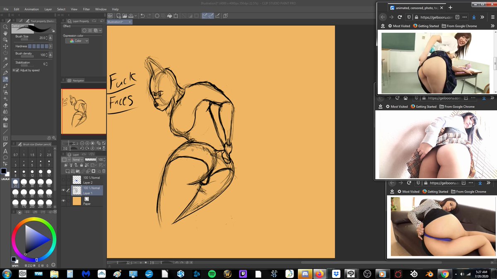This screenshot has height=279, width=497.
Task: Click the New raster layer icon
Action: click(68, 171)
